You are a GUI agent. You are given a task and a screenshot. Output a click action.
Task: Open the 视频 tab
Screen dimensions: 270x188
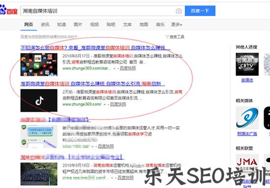point(95,25)
